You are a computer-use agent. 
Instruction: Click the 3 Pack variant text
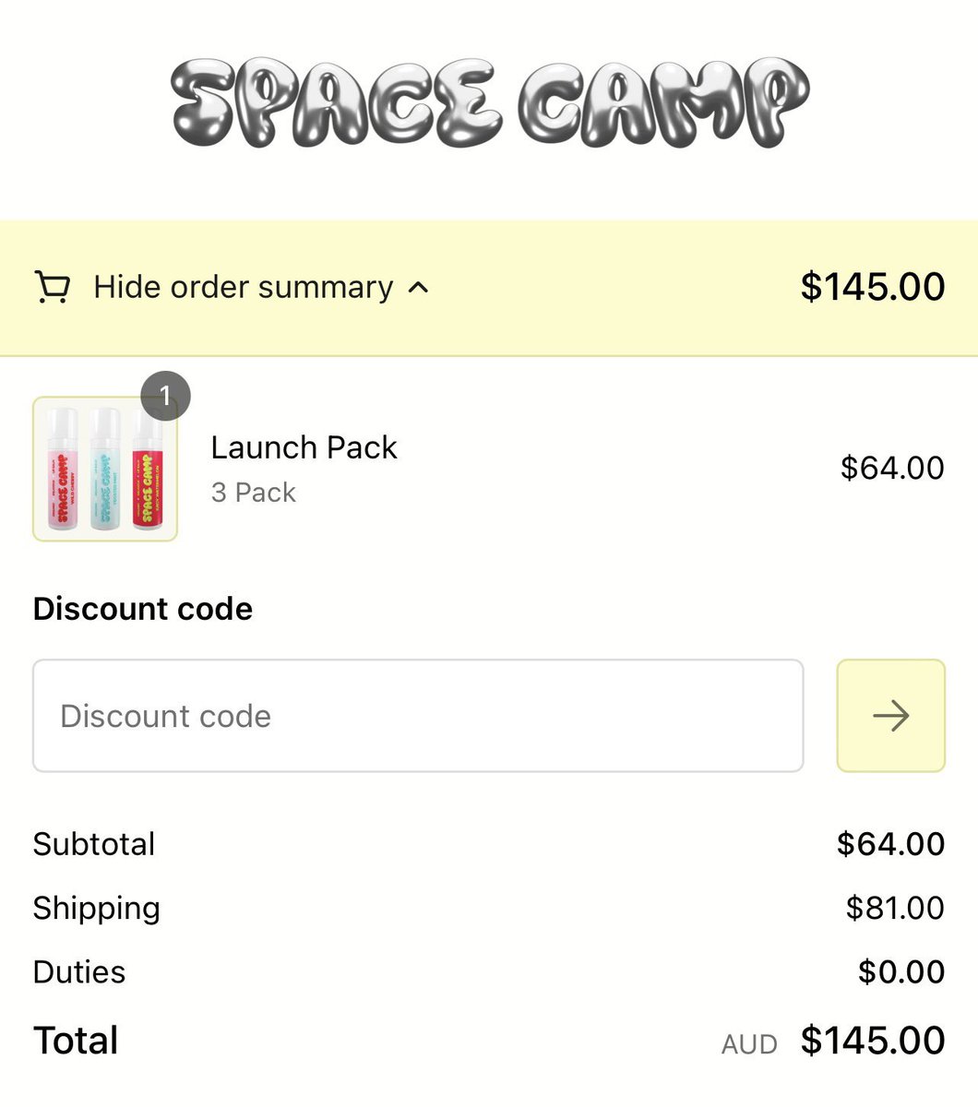pos(253,493)
